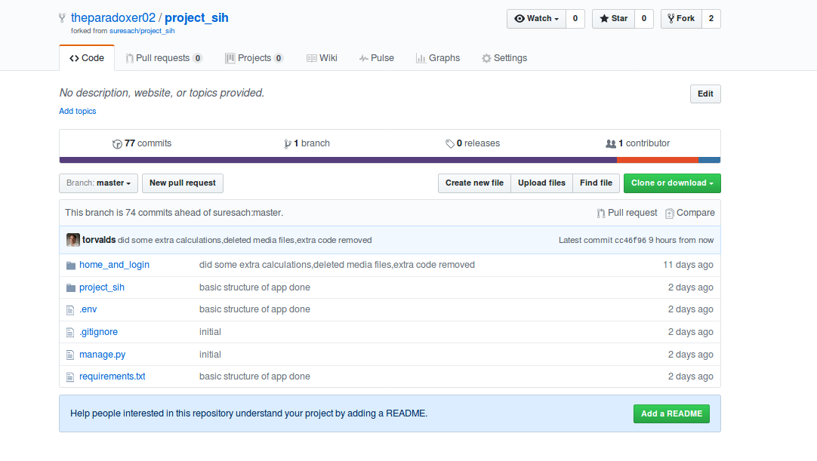Viewport: 817px width, 461px height.
Task: Select the branch icon showing 1 branch
Action: pyautogui.click(x=287, y=143)
